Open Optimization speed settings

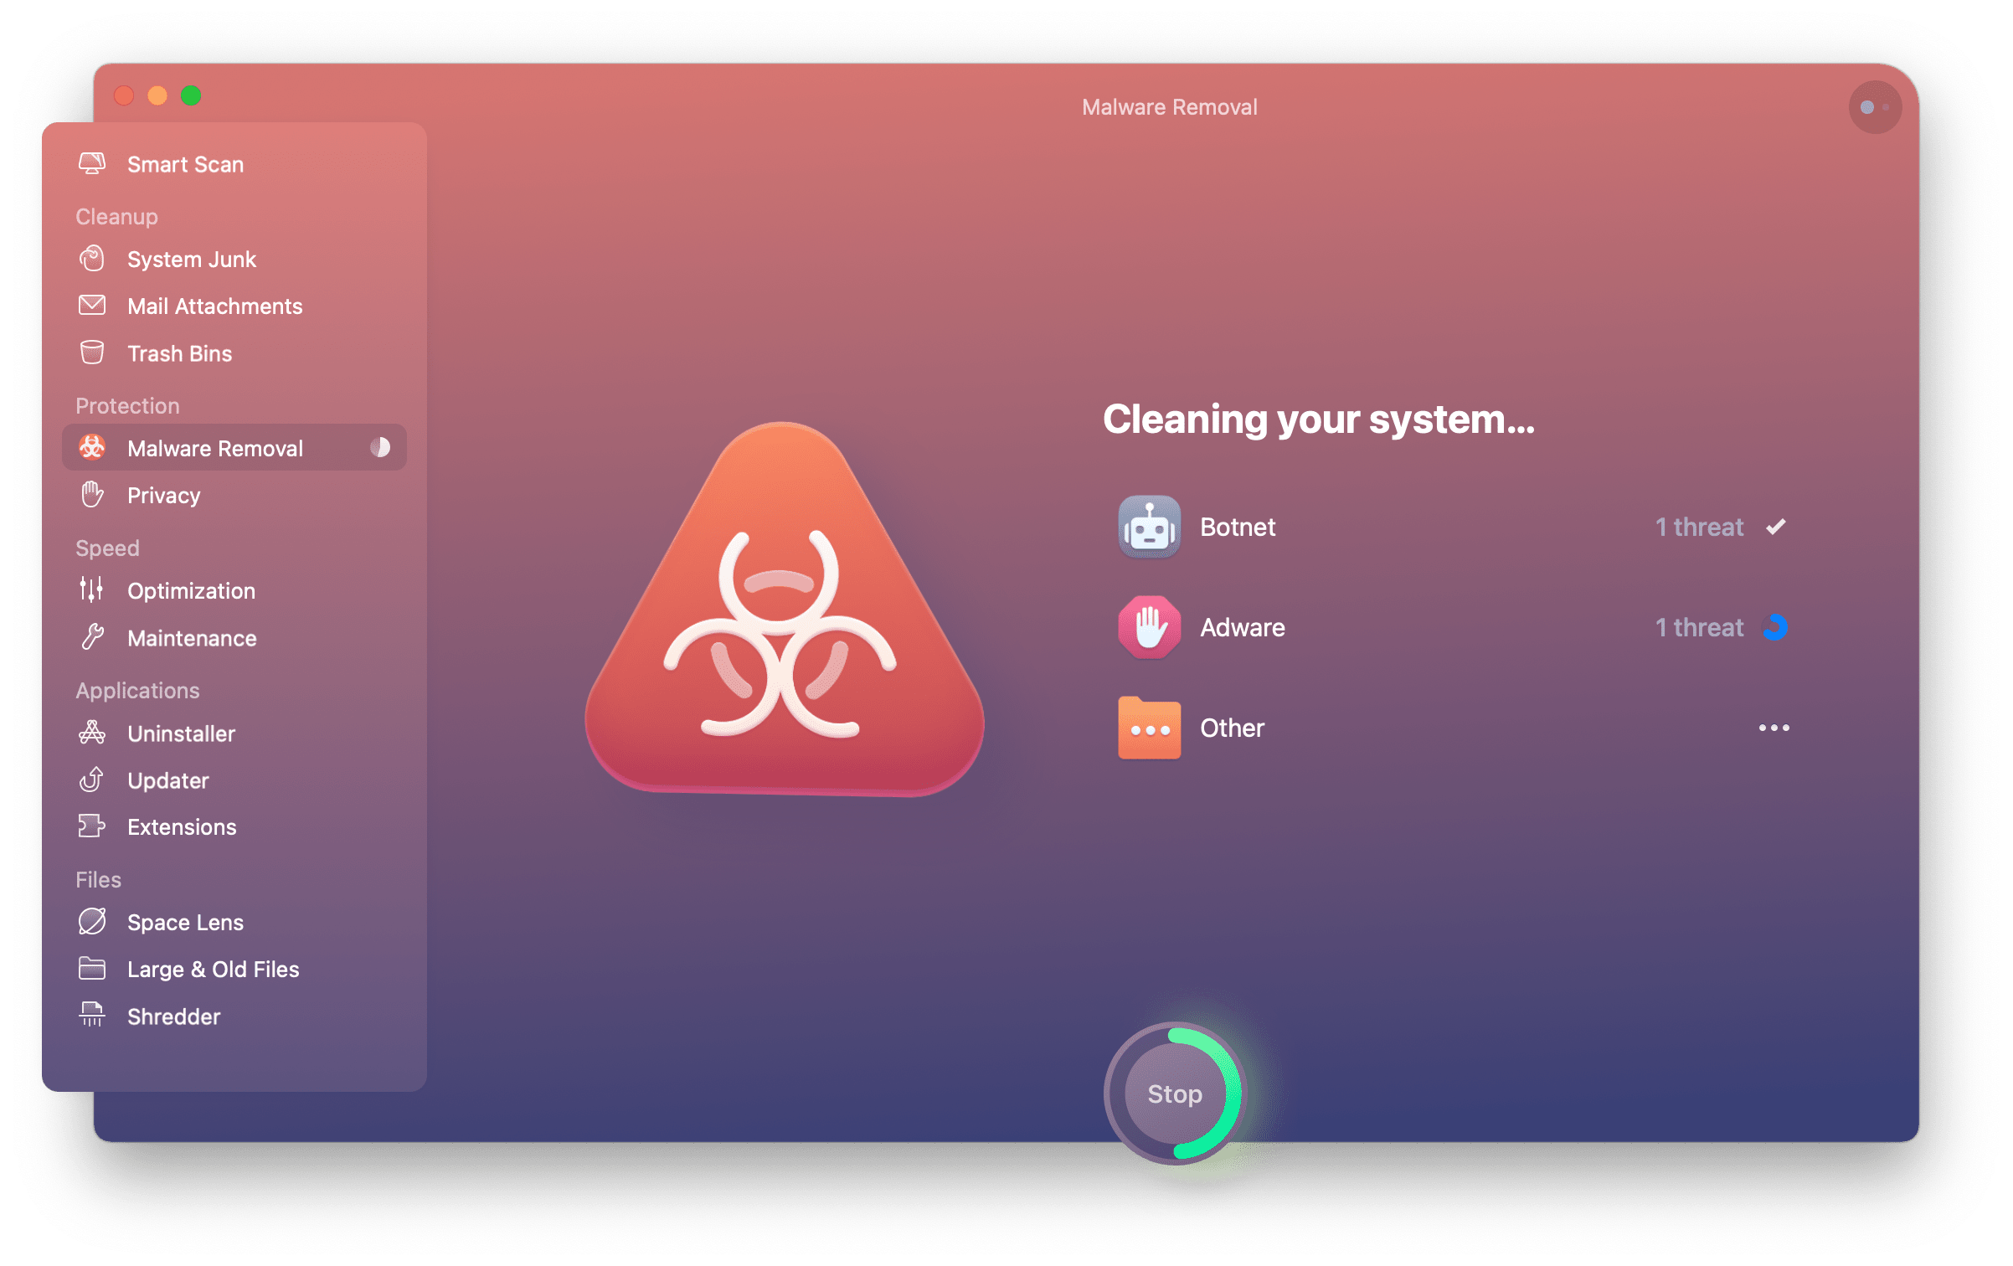pyautogui.click(x=193, y=590)
